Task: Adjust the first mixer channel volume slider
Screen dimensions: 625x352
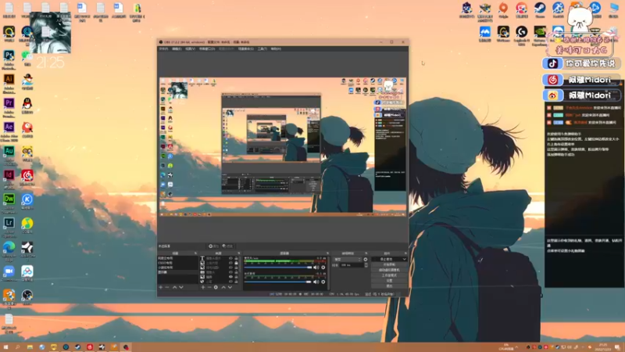Action: (277, 268)
